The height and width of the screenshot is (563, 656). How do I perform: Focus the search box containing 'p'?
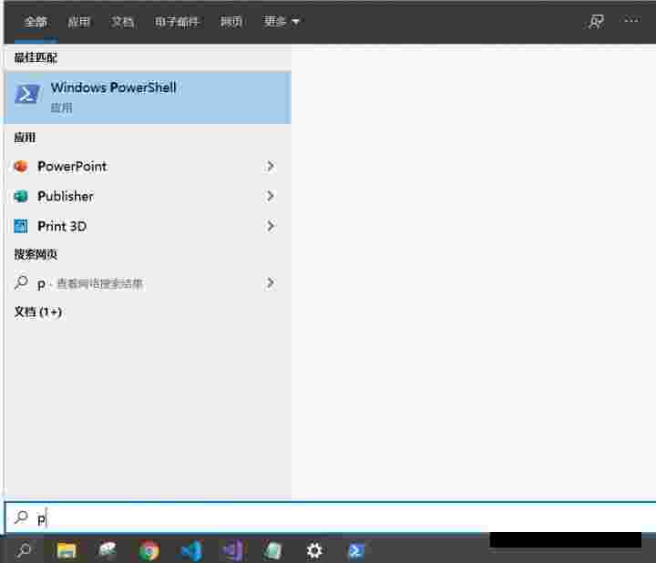330,517
